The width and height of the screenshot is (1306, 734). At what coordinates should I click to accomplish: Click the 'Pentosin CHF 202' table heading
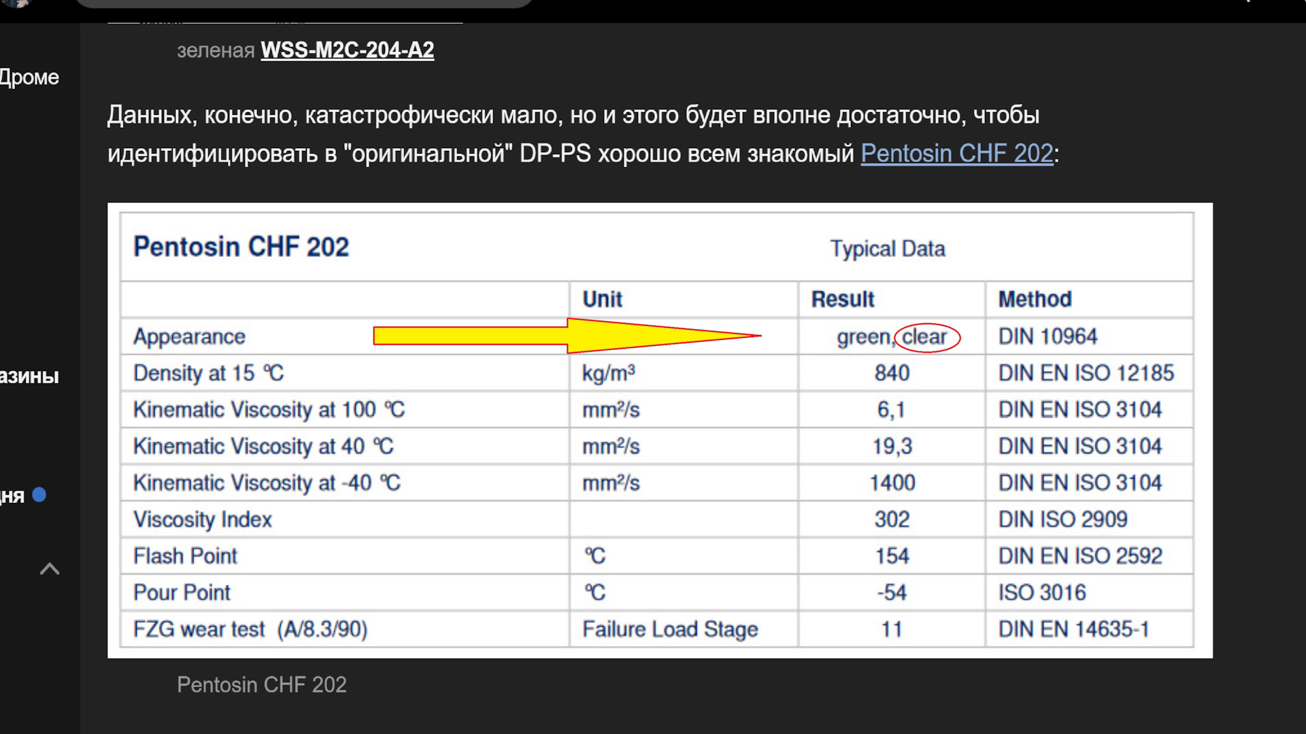point(241,247)
